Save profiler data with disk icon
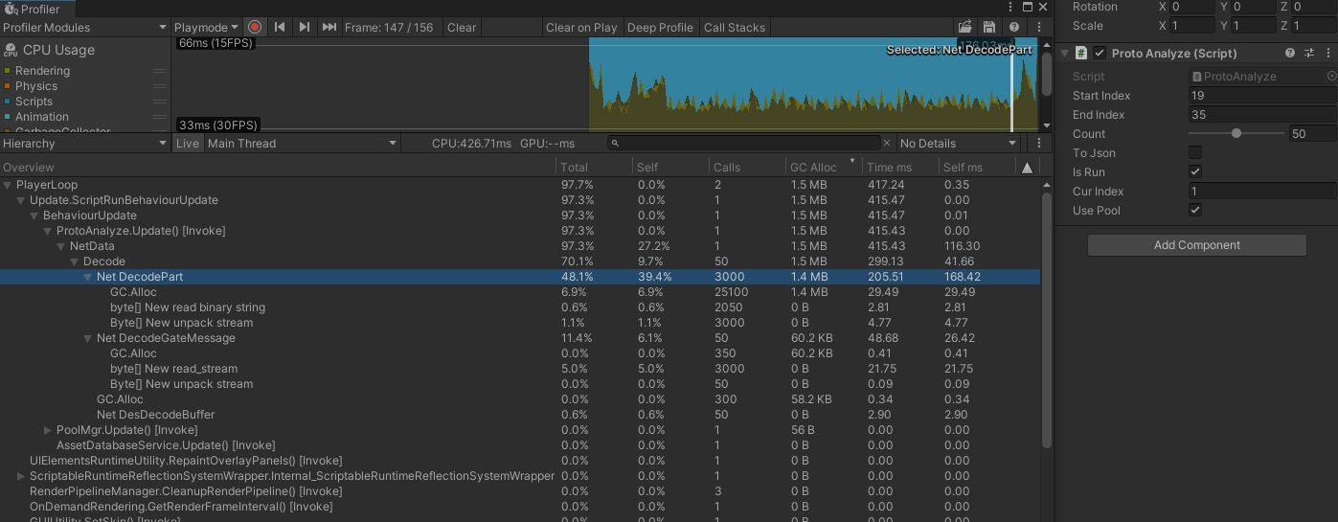Screen dimensions: 1338x522 (x=989, y=28)
